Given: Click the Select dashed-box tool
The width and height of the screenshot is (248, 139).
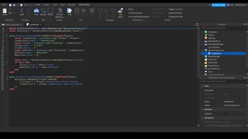Looking at the screenshot, I should [50, 10].
